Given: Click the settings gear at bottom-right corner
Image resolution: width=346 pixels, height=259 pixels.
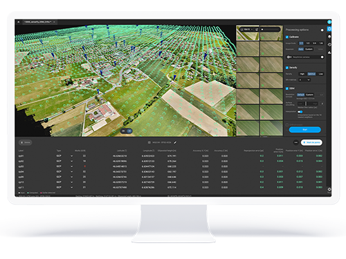Looking at the screenshot, I should pos(329,189).
